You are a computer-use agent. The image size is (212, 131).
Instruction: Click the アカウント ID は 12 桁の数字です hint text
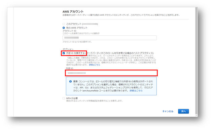pos(77,42)
